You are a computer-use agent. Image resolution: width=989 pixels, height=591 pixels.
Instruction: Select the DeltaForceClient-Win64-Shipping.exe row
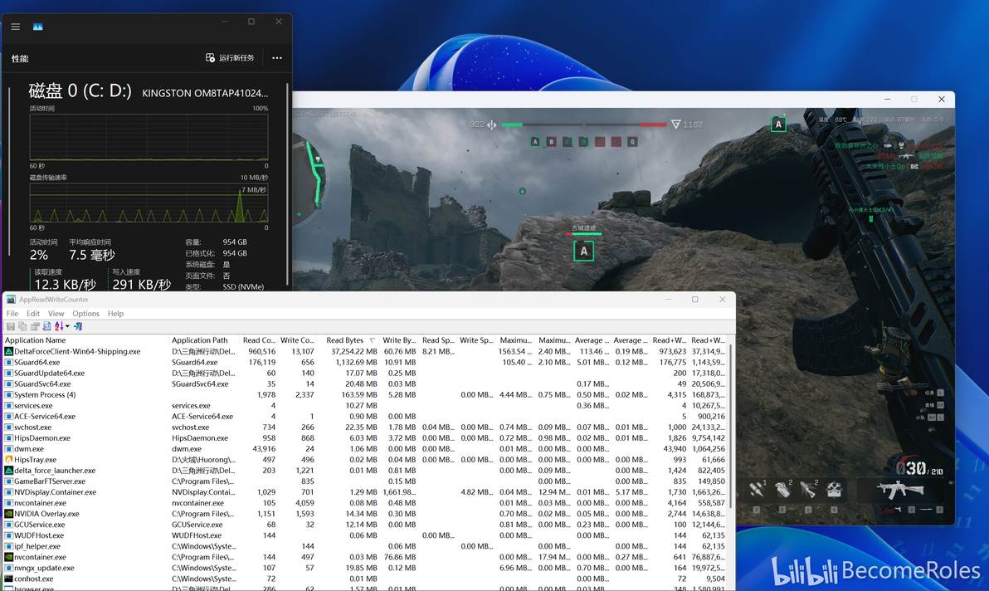(x=366, y=351)
